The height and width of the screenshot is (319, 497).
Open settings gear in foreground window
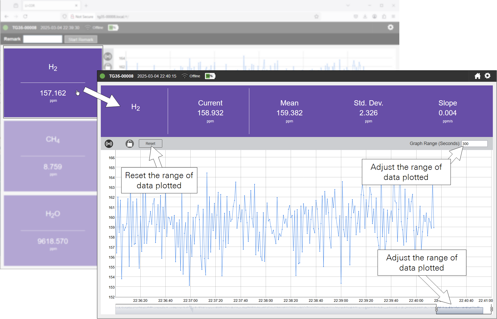(487, 76)
